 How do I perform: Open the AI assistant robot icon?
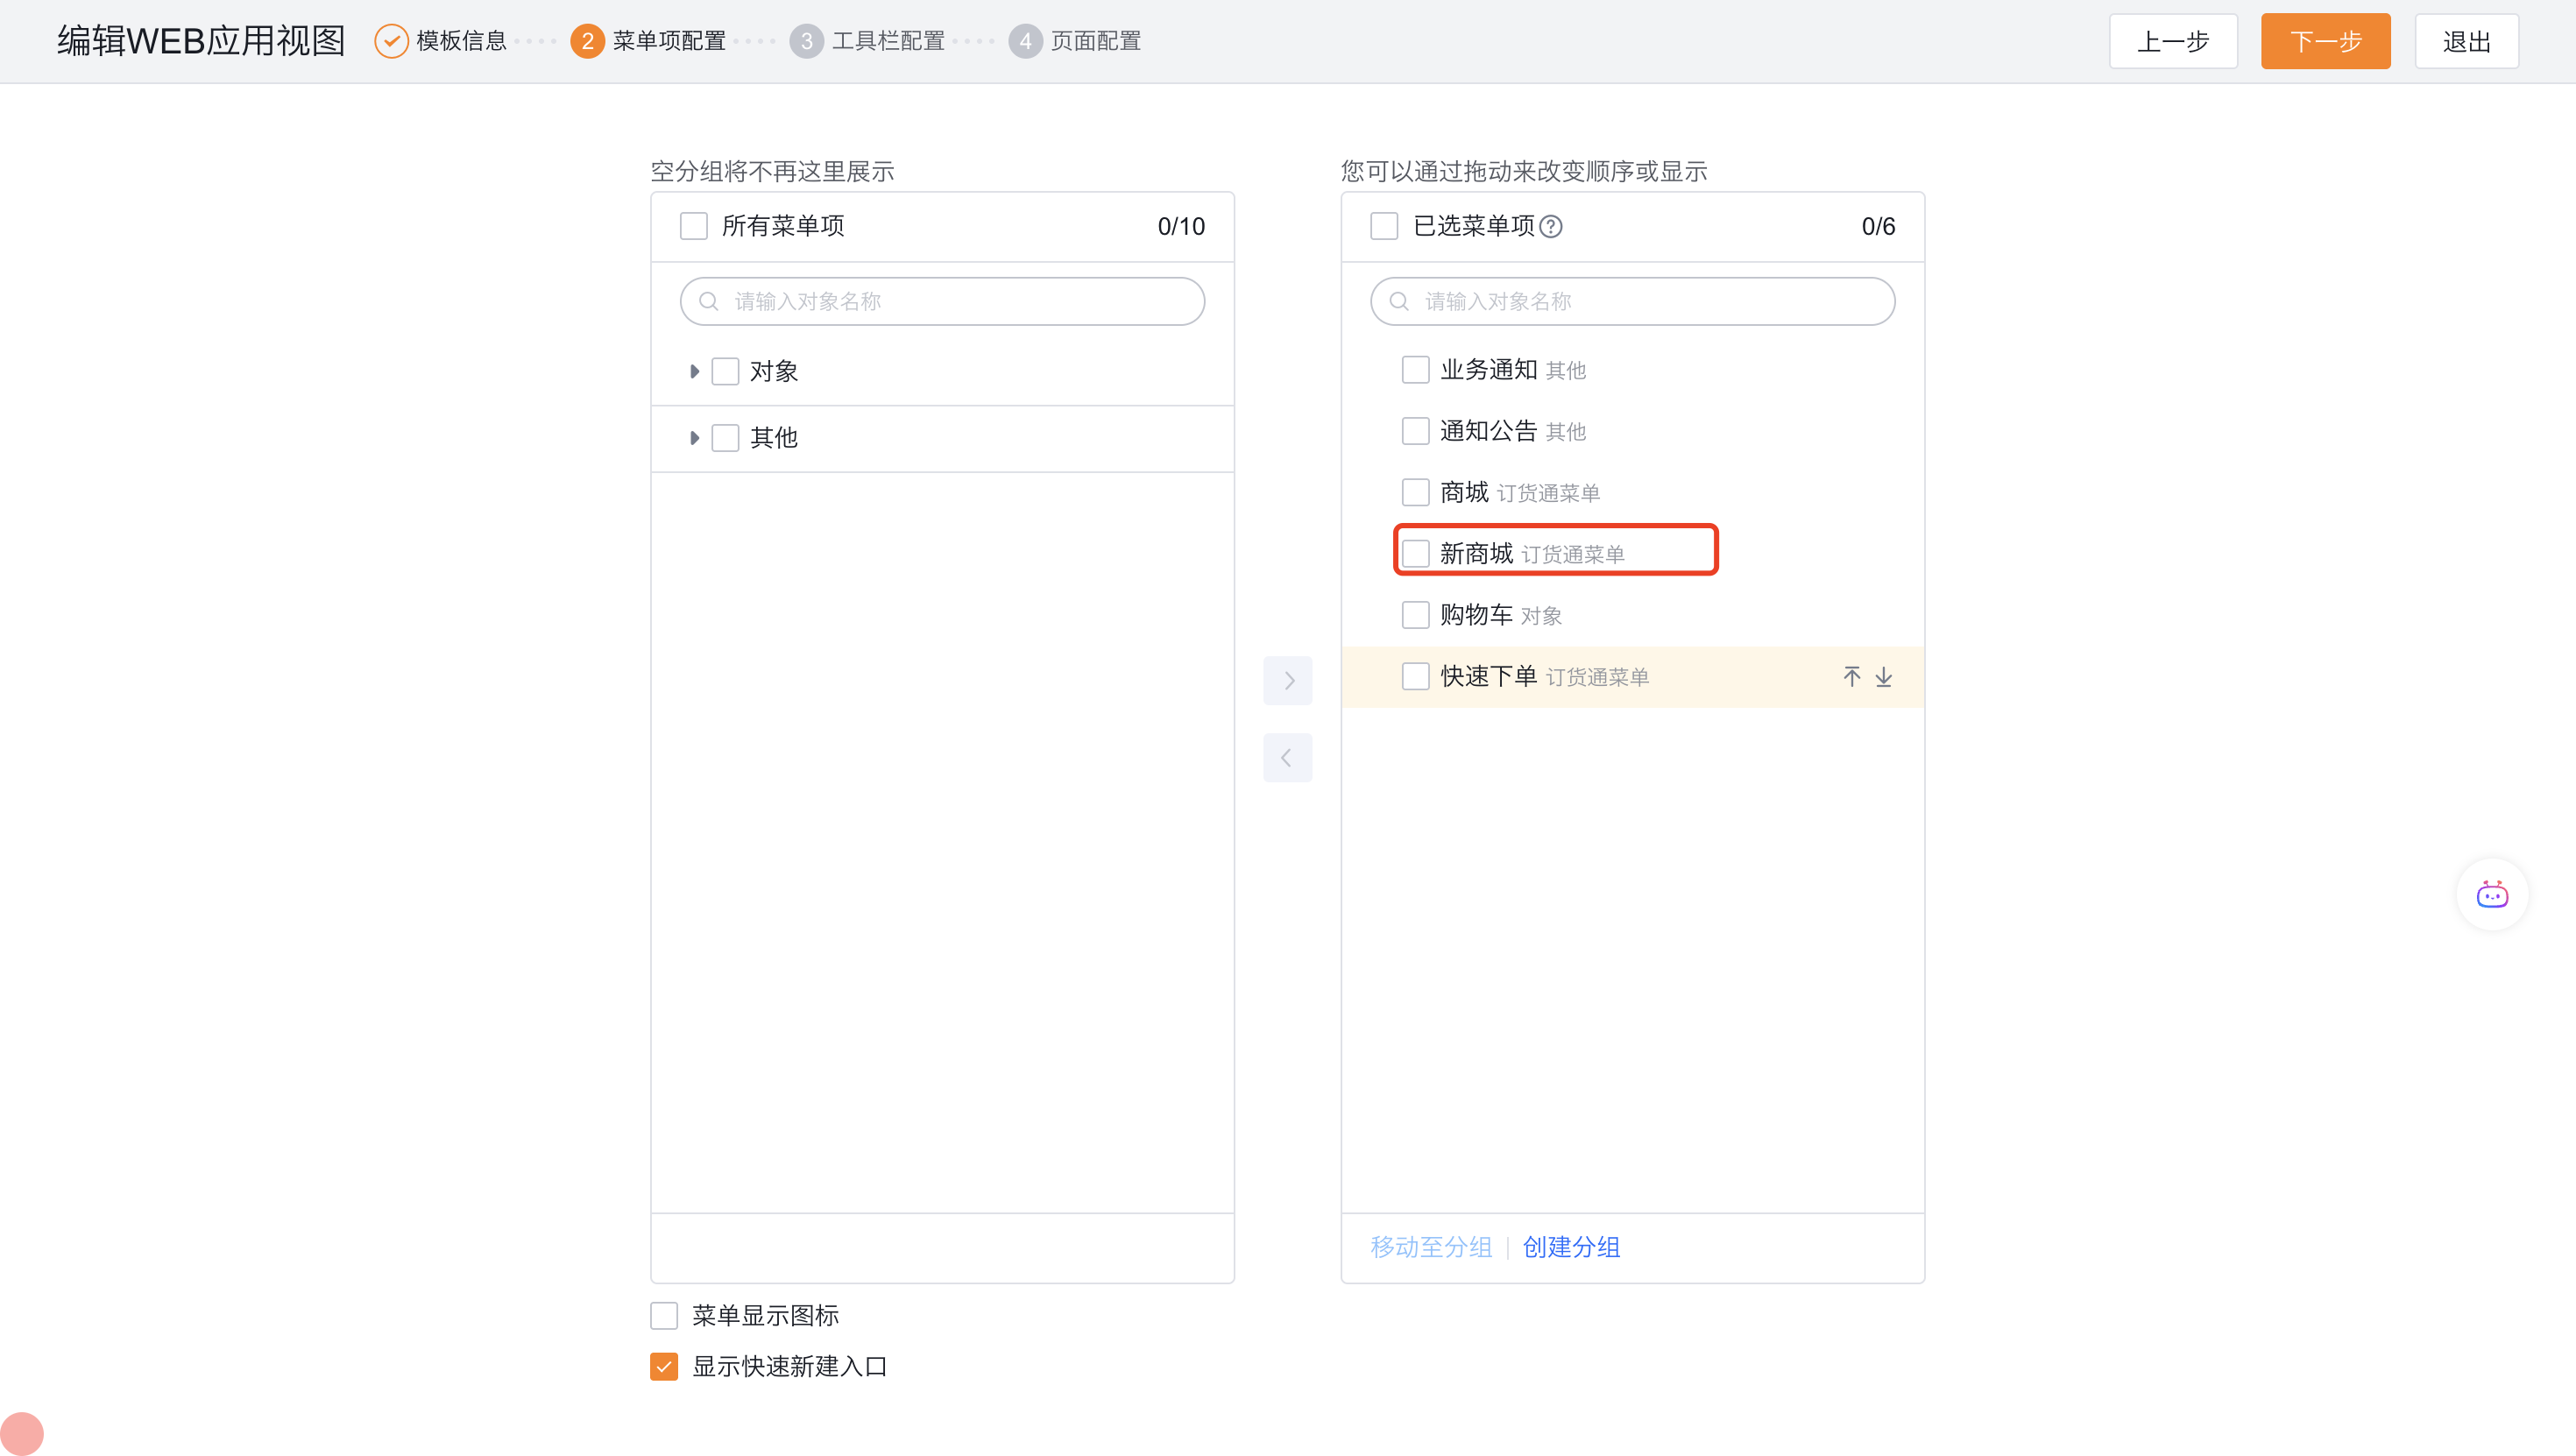(2491, 895)
